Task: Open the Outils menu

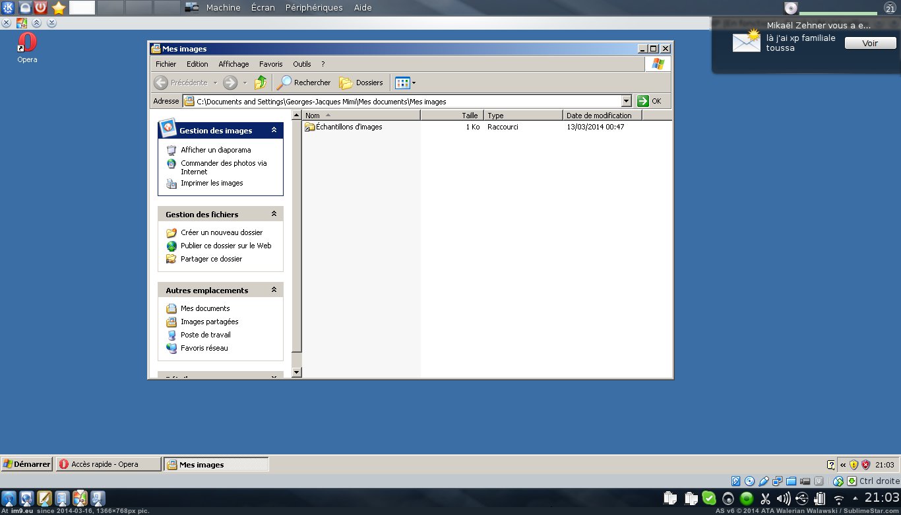Action: [301, 64]
